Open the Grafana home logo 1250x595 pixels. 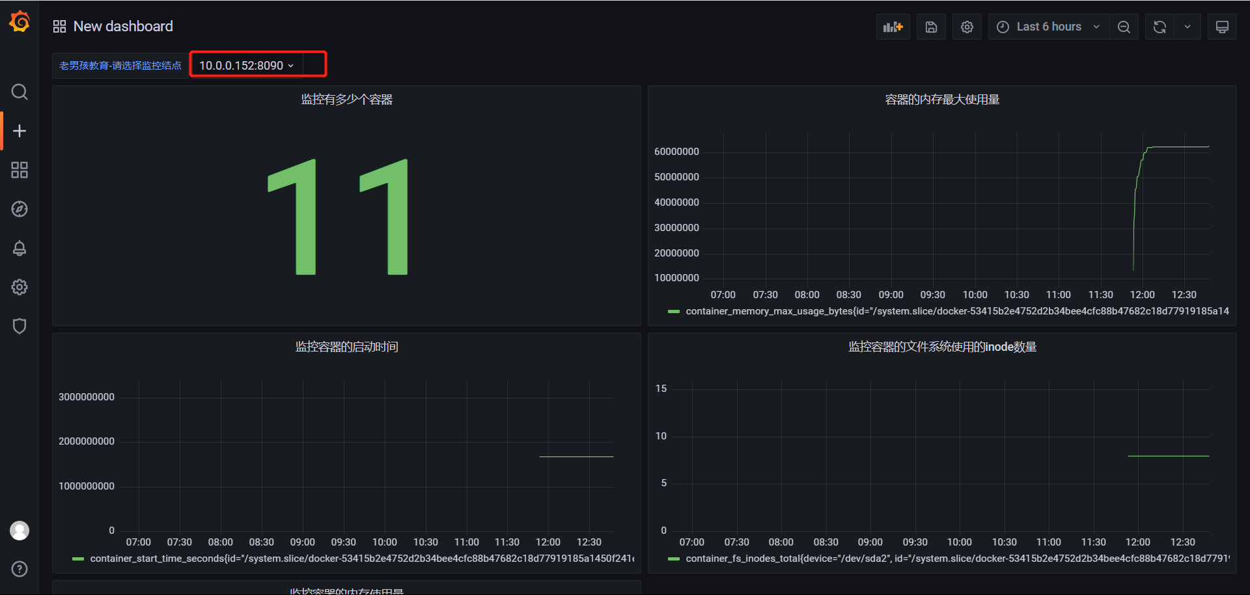[20, 21]
